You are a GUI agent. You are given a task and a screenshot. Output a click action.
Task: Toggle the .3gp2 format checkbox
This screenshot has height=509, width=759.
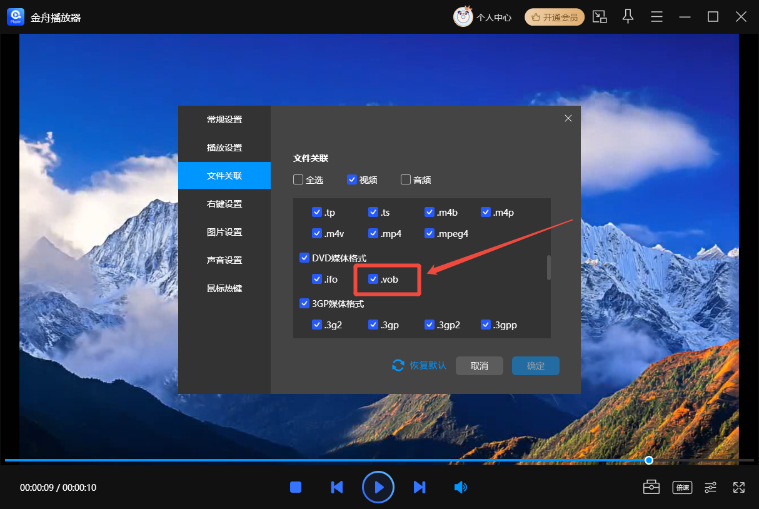click(x=430, y=325)
